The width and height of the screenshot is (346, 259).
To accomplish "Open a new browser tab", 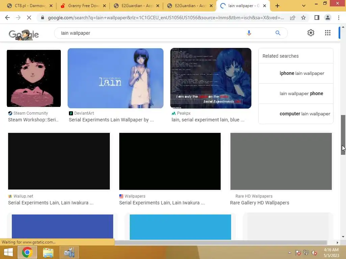I will coord(277,6).
